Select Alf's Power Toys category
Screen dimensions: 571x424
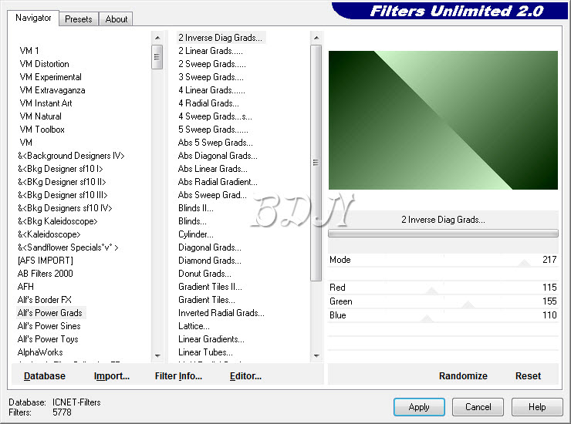[48, 339]
